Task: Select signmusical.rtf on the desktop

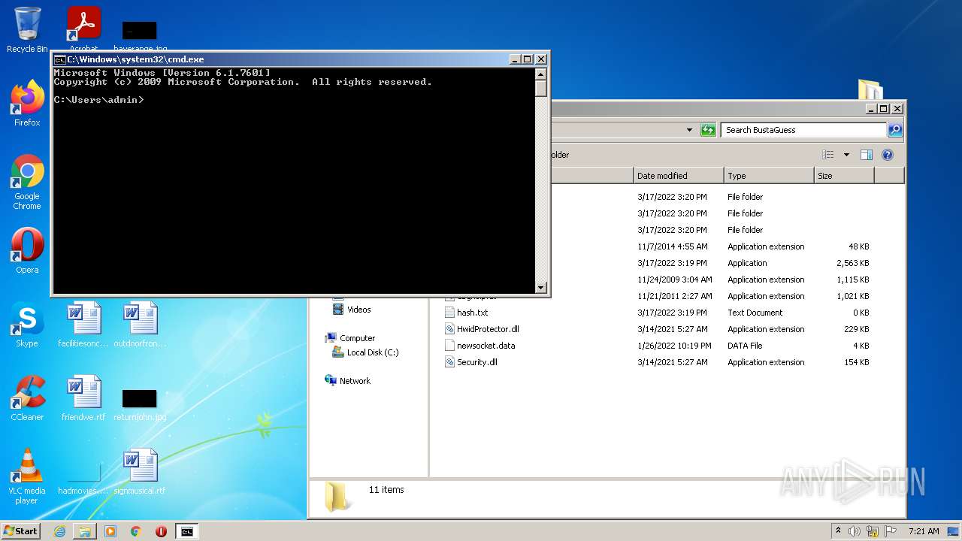Action: click(140, 472)
